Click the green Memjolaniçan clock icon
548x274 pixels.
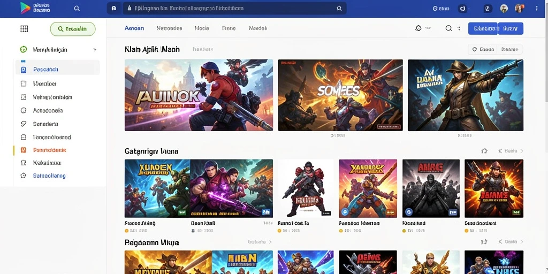(x=24, y=50)
